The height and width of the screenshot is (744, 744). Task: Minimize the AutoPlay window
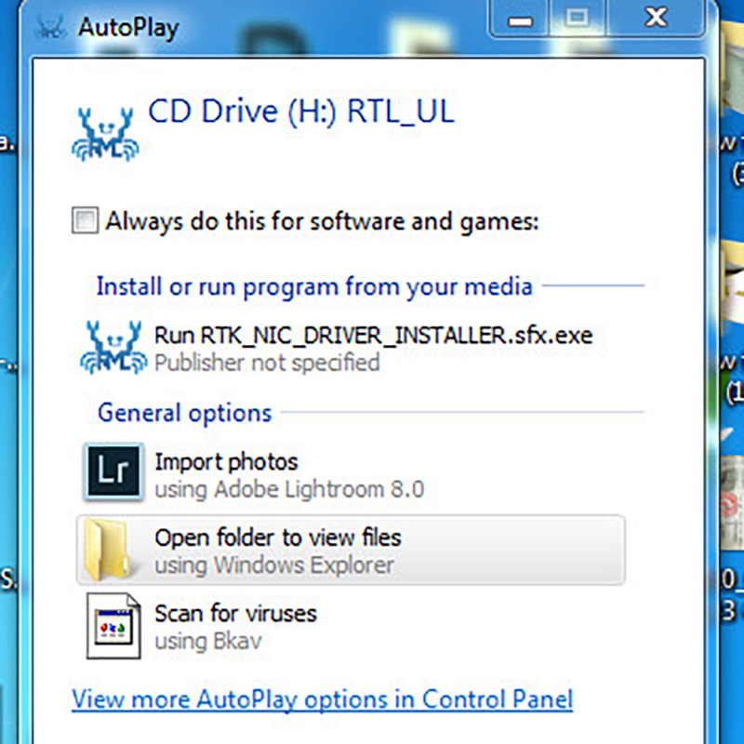[x=520, y=18]
